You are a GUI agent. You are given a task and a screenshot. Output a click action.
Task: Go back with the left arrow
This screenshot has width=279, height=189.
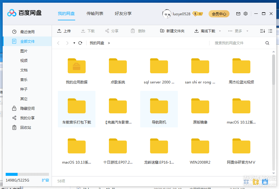58,43
